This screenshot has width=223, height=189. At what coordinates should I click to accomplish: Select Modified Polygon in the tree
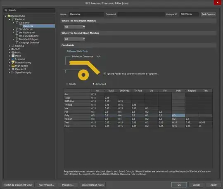[x=28, y=39]
